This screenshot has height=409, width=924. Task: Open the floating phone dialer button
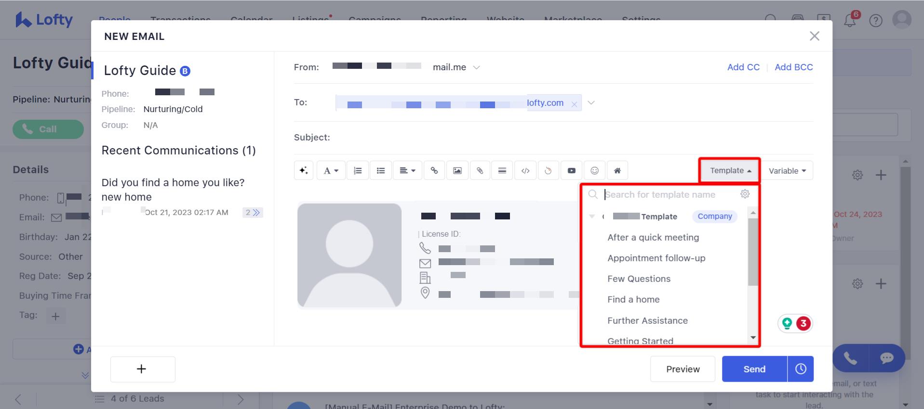click(x=850, y=358)
